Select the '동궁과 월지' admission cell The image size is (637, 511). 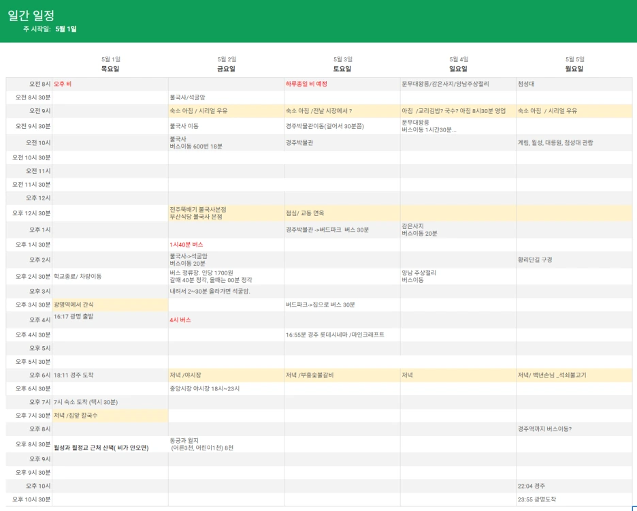click(226, 444)
